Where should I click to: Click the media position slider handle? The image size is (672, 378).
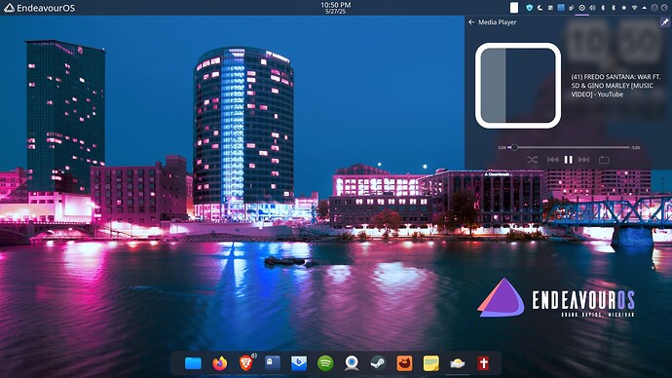[514, 147]
